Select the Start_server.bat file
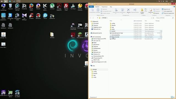This screenshot has width=176, height=99. pos(136,37)
